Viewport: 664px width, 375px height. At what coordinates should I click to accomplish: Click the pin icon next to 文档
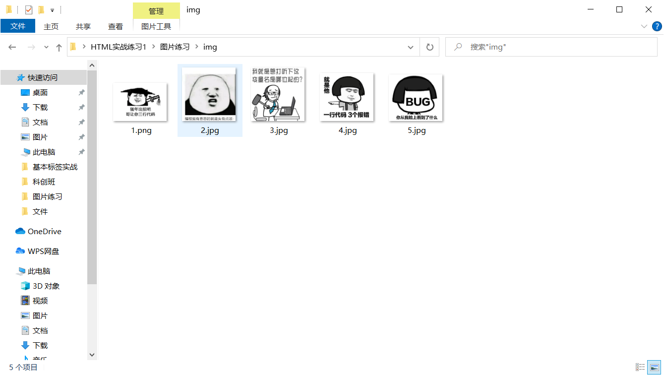pos(81,122)
